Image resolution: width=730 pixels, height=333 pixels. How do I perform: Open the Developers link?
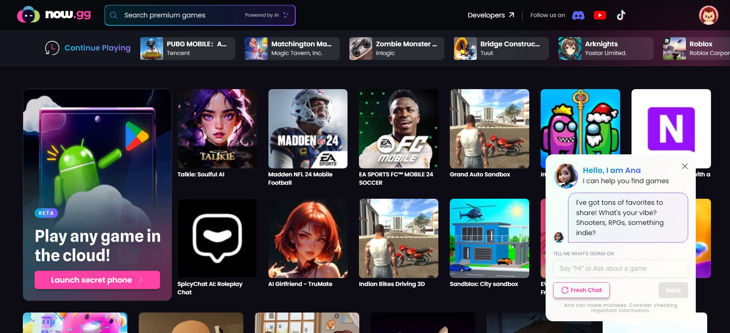click(491, 15)
